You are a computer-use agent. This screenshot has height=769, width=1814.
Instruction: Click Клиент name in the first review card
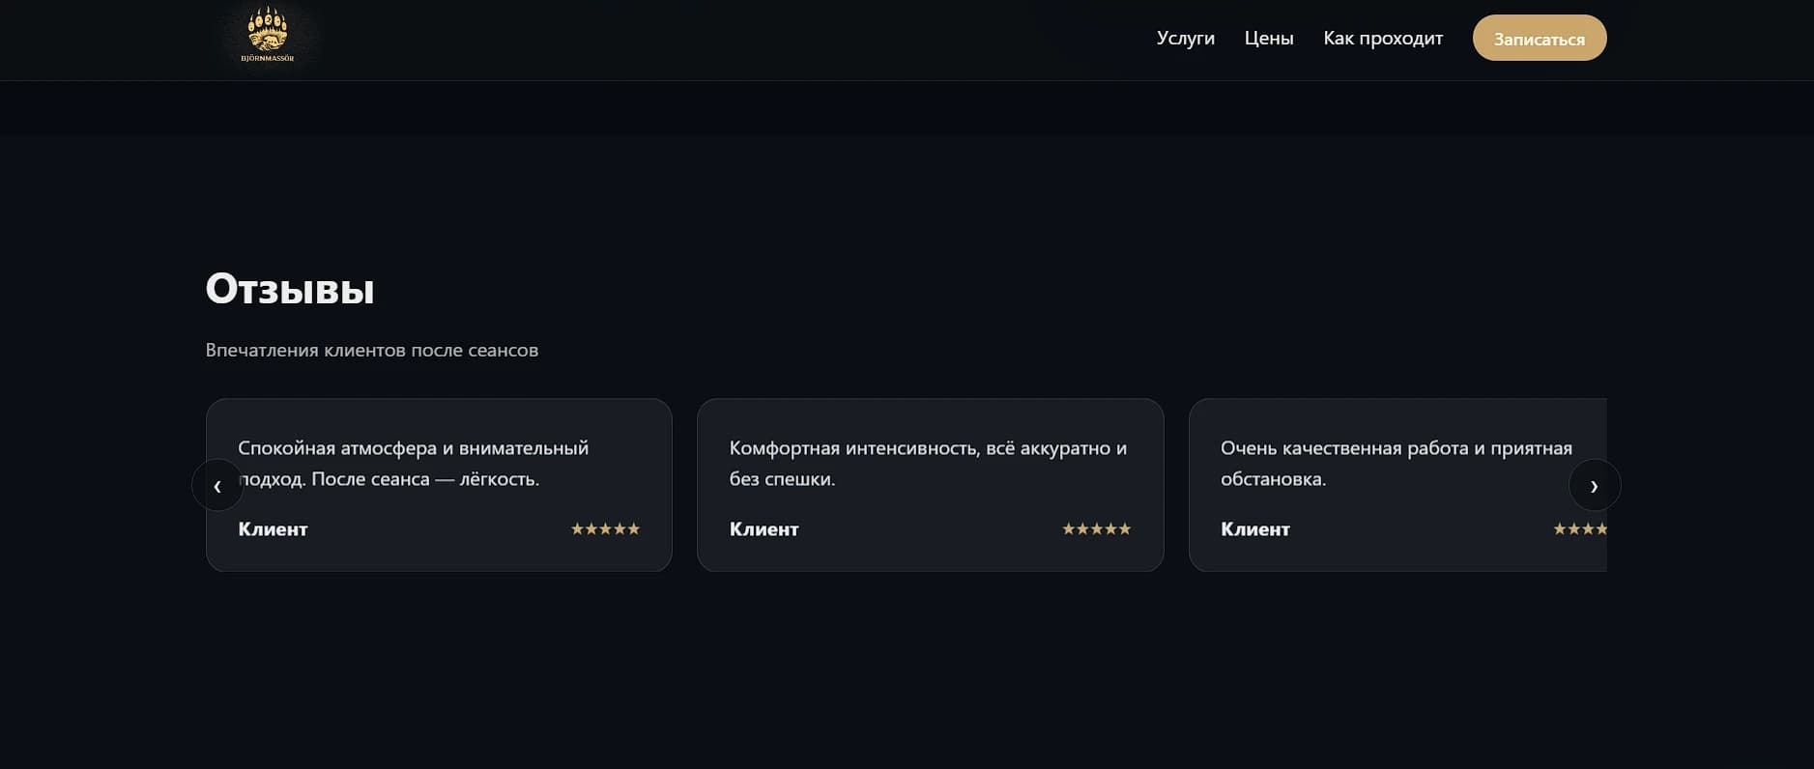pos(273,529)
